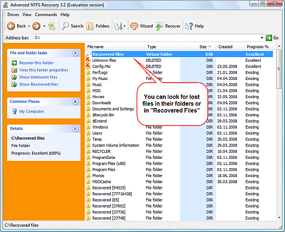Viewport: 285px width, 232px height.
Task: Click the Forward arrow icon
Action: coord(36,26)
